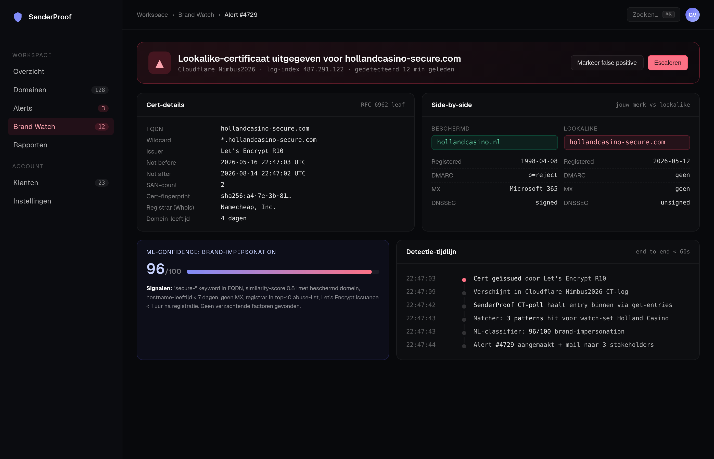
Task: Navigate to Workspace breadcrumb
Action: coord(152,15)
